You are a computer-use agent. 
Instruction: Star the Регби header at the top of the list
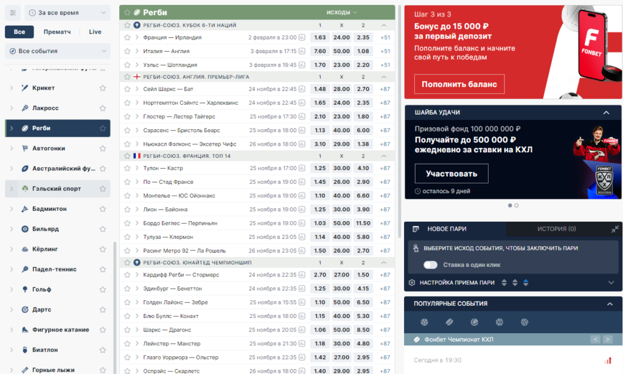pos(127,12)
